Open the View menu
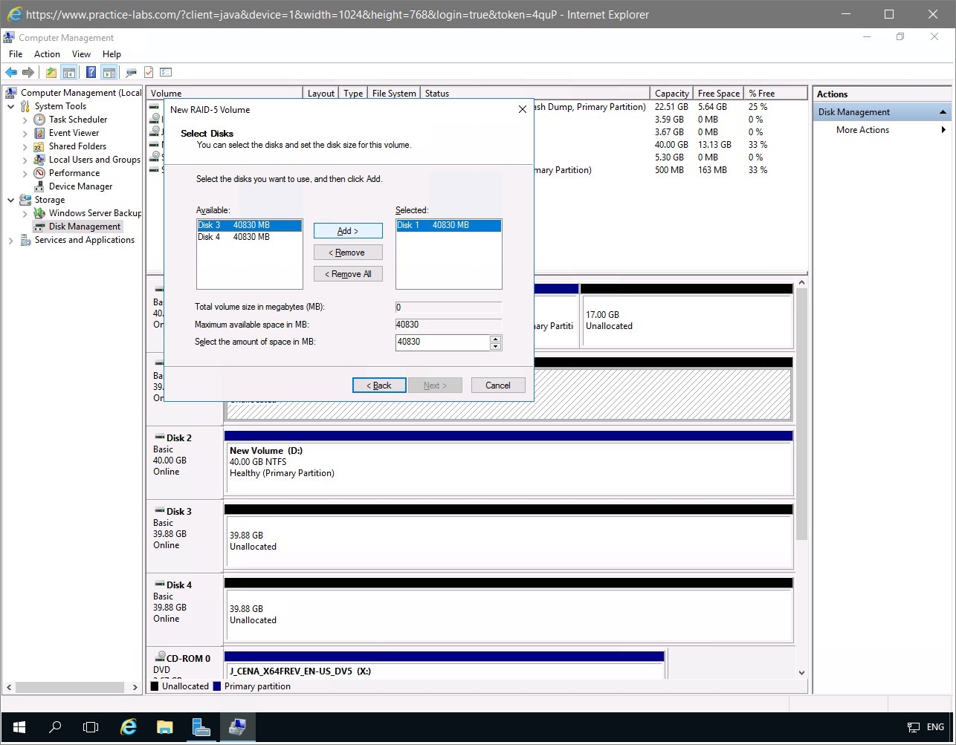The width and height of the screenshot is (956, 745). point(81,54)
